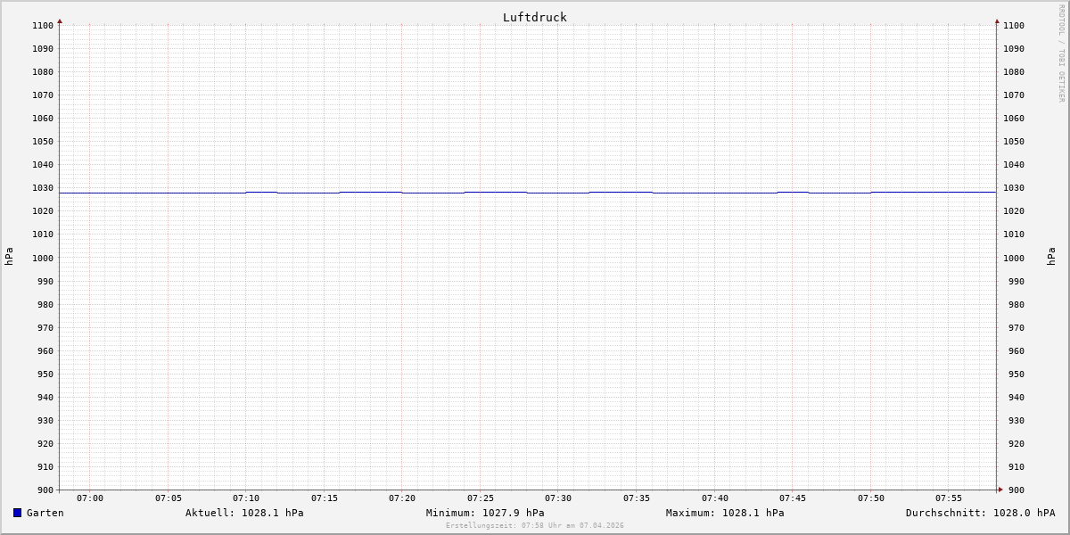Click the rotated hPa label on right side

tap(1051, 256)
